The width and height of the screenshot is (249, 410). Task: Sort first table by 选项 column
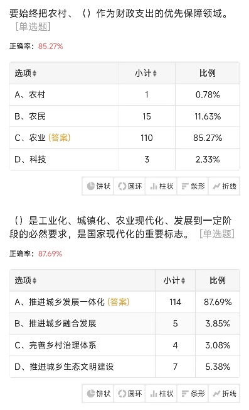click(x=26, y=73)
